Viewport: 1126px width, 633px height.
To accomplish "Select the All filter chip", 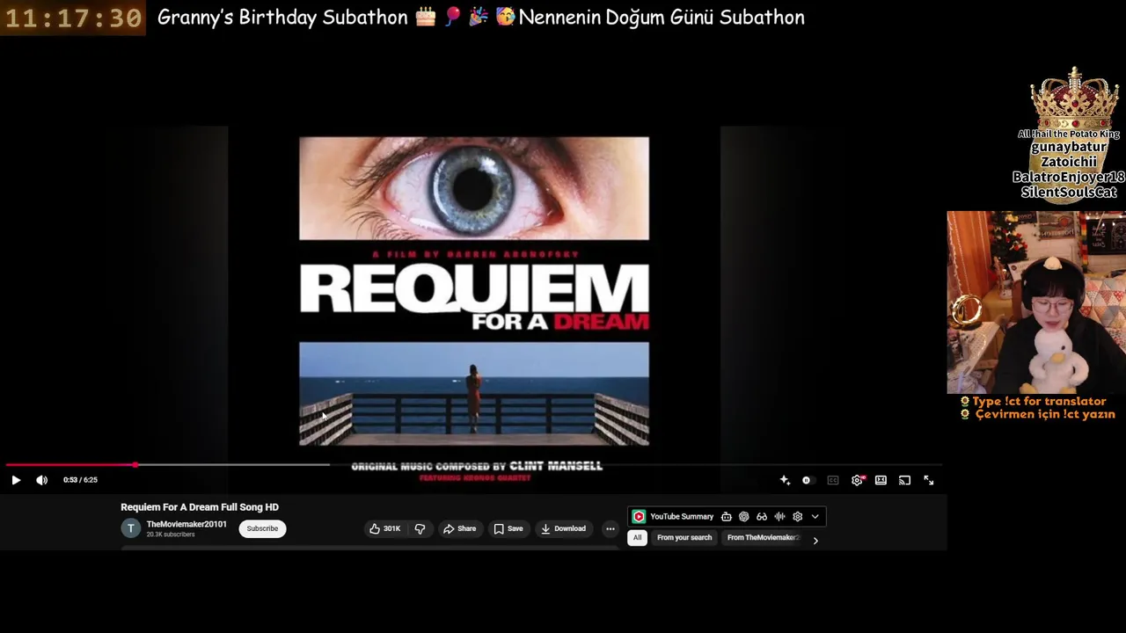I will 637,537.
